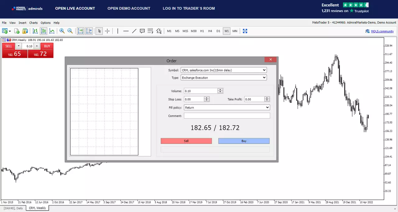Switch to M5 timeframe
Image resolution: width=398 pixels, height=212 pixels.
pyautogui.click(x=177, y=31)
